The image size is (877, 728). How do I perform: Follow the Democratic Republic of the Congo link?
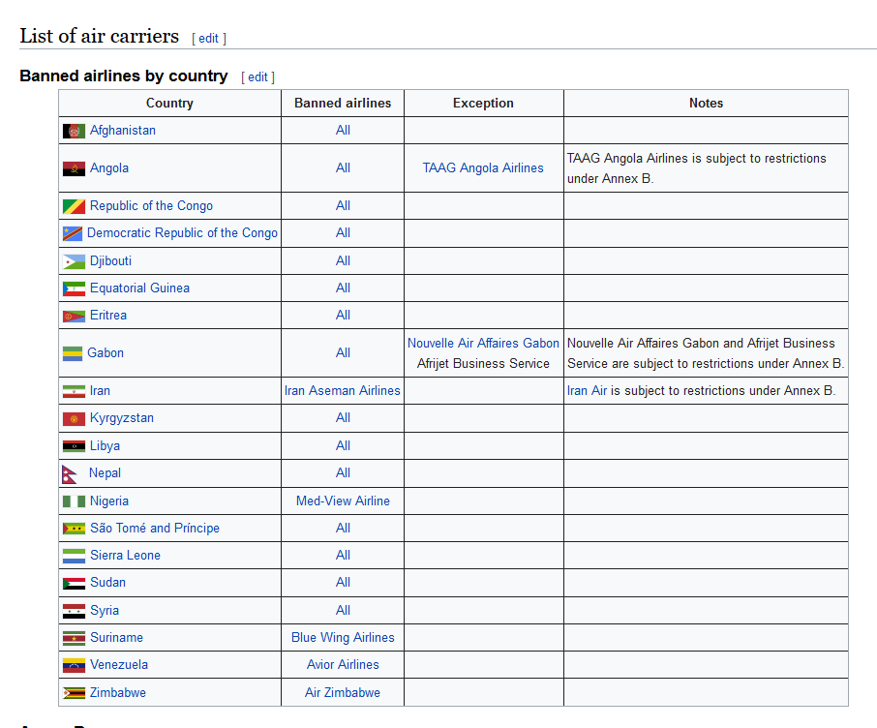[182, 232]
